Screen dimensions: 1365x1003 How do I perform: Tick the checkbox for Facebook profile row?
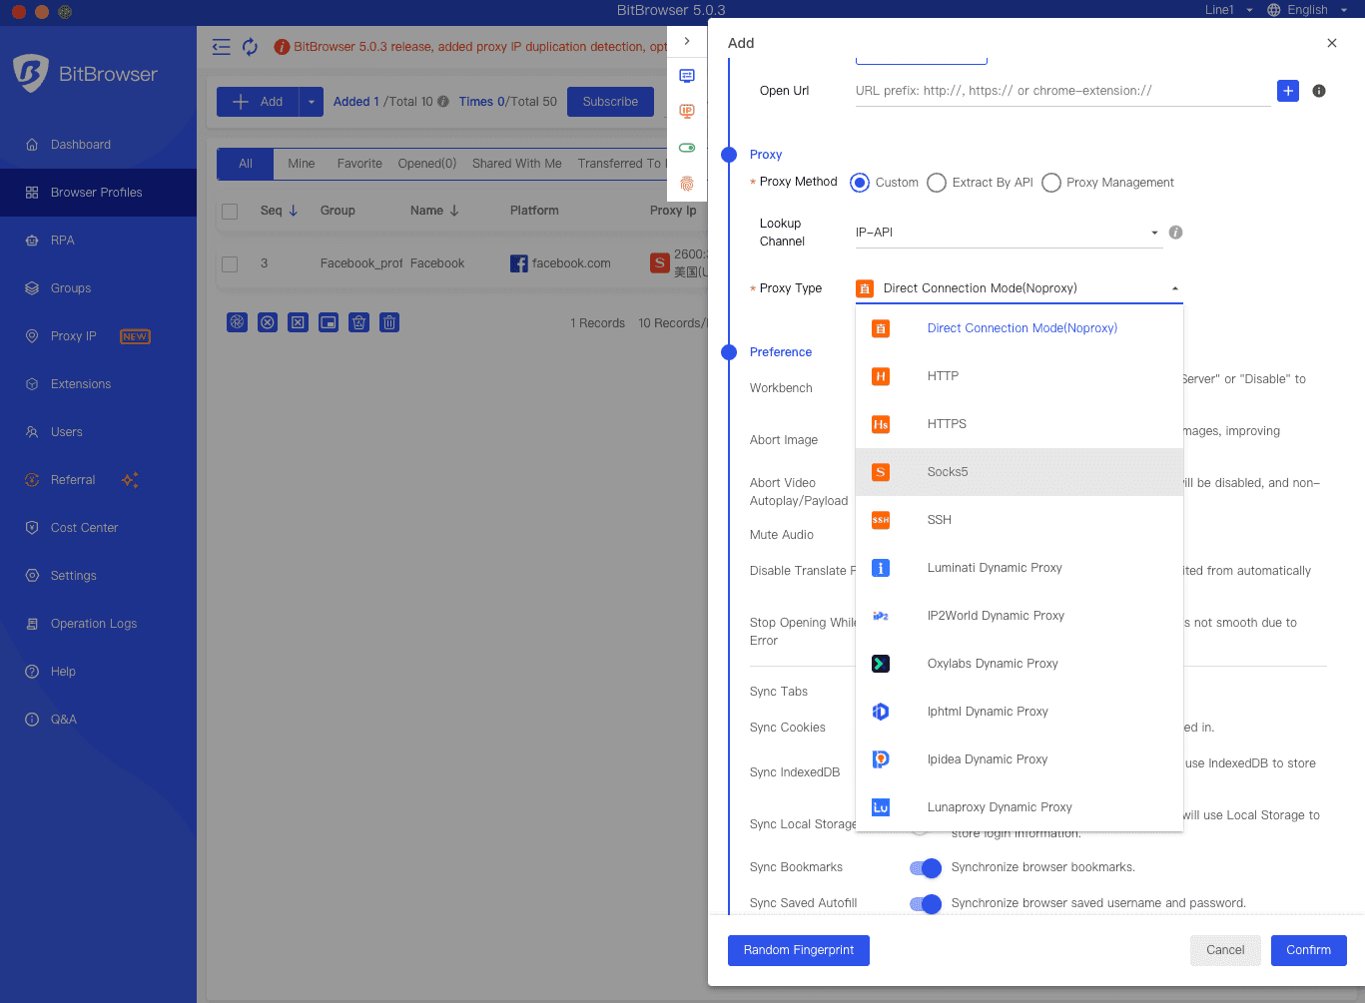(x=230, y=263)
